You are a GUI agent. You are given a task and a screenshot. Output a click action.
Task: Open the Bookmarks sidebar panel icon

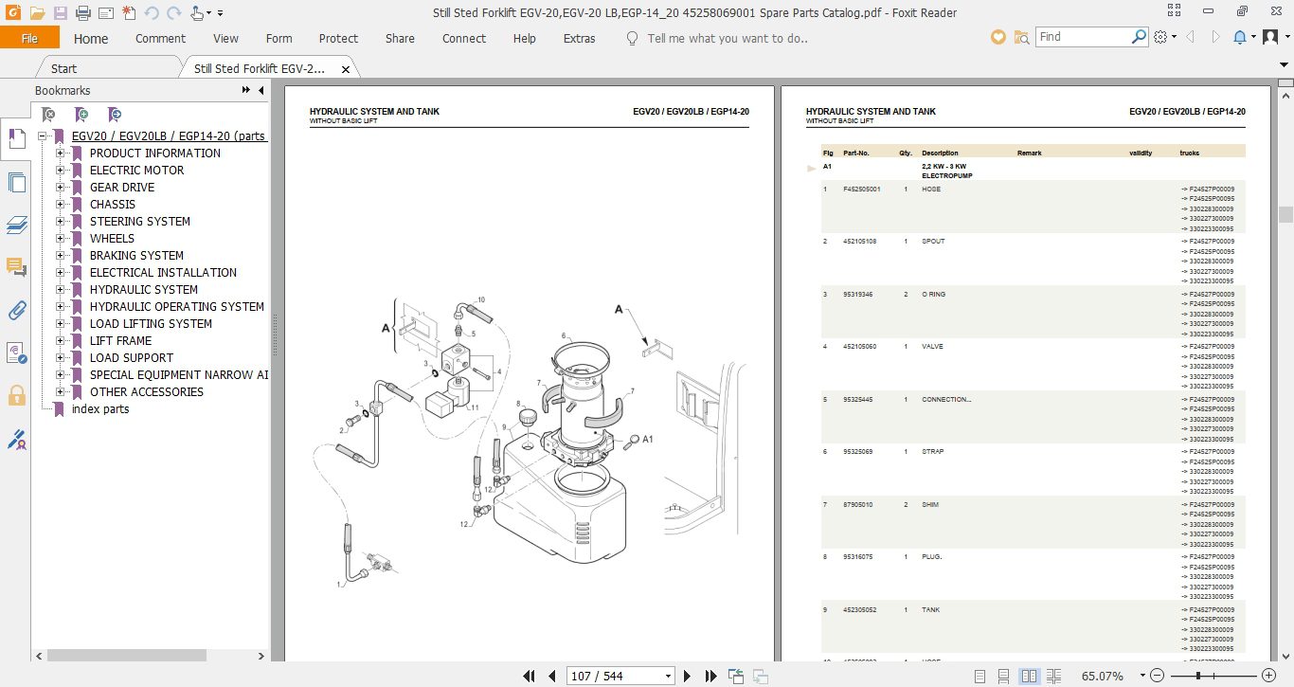click(x=15, y=140)
